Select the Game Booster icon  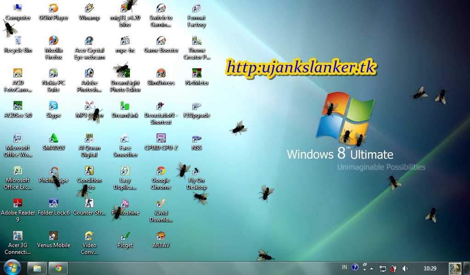pyautogui.click(x=161, y=44)
